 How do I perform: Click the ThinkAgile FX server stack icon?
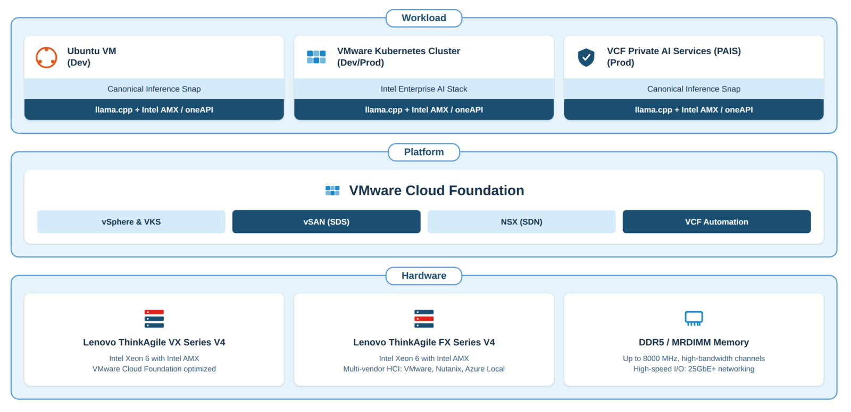424,319
